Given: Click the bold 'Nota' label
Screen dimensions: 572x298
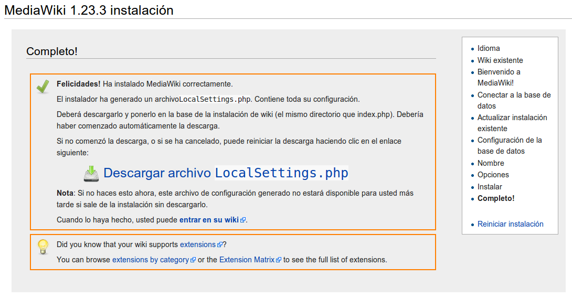Looking at the screenshot, I should [65, 193].
